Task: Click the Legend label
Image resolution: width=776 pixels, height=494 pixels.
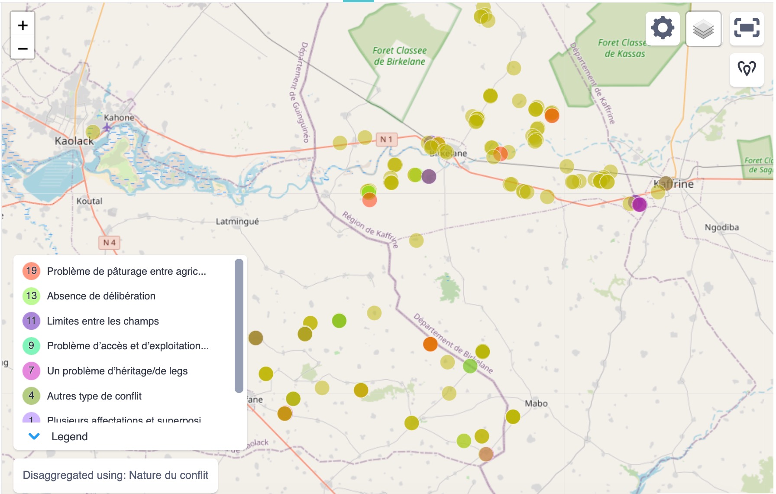Action: tap(69, 436)
